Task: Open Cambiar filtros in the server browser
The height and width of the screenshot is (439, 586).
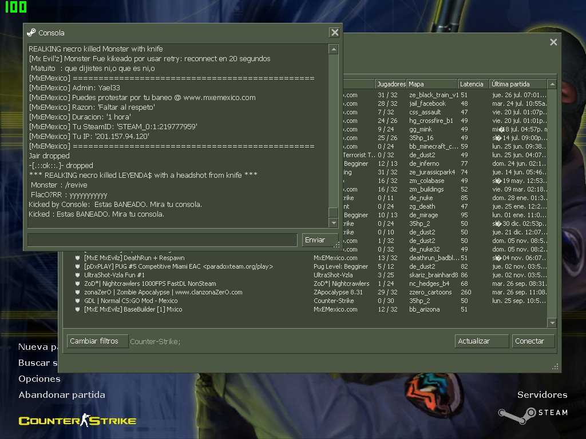Action: (97, 341)
